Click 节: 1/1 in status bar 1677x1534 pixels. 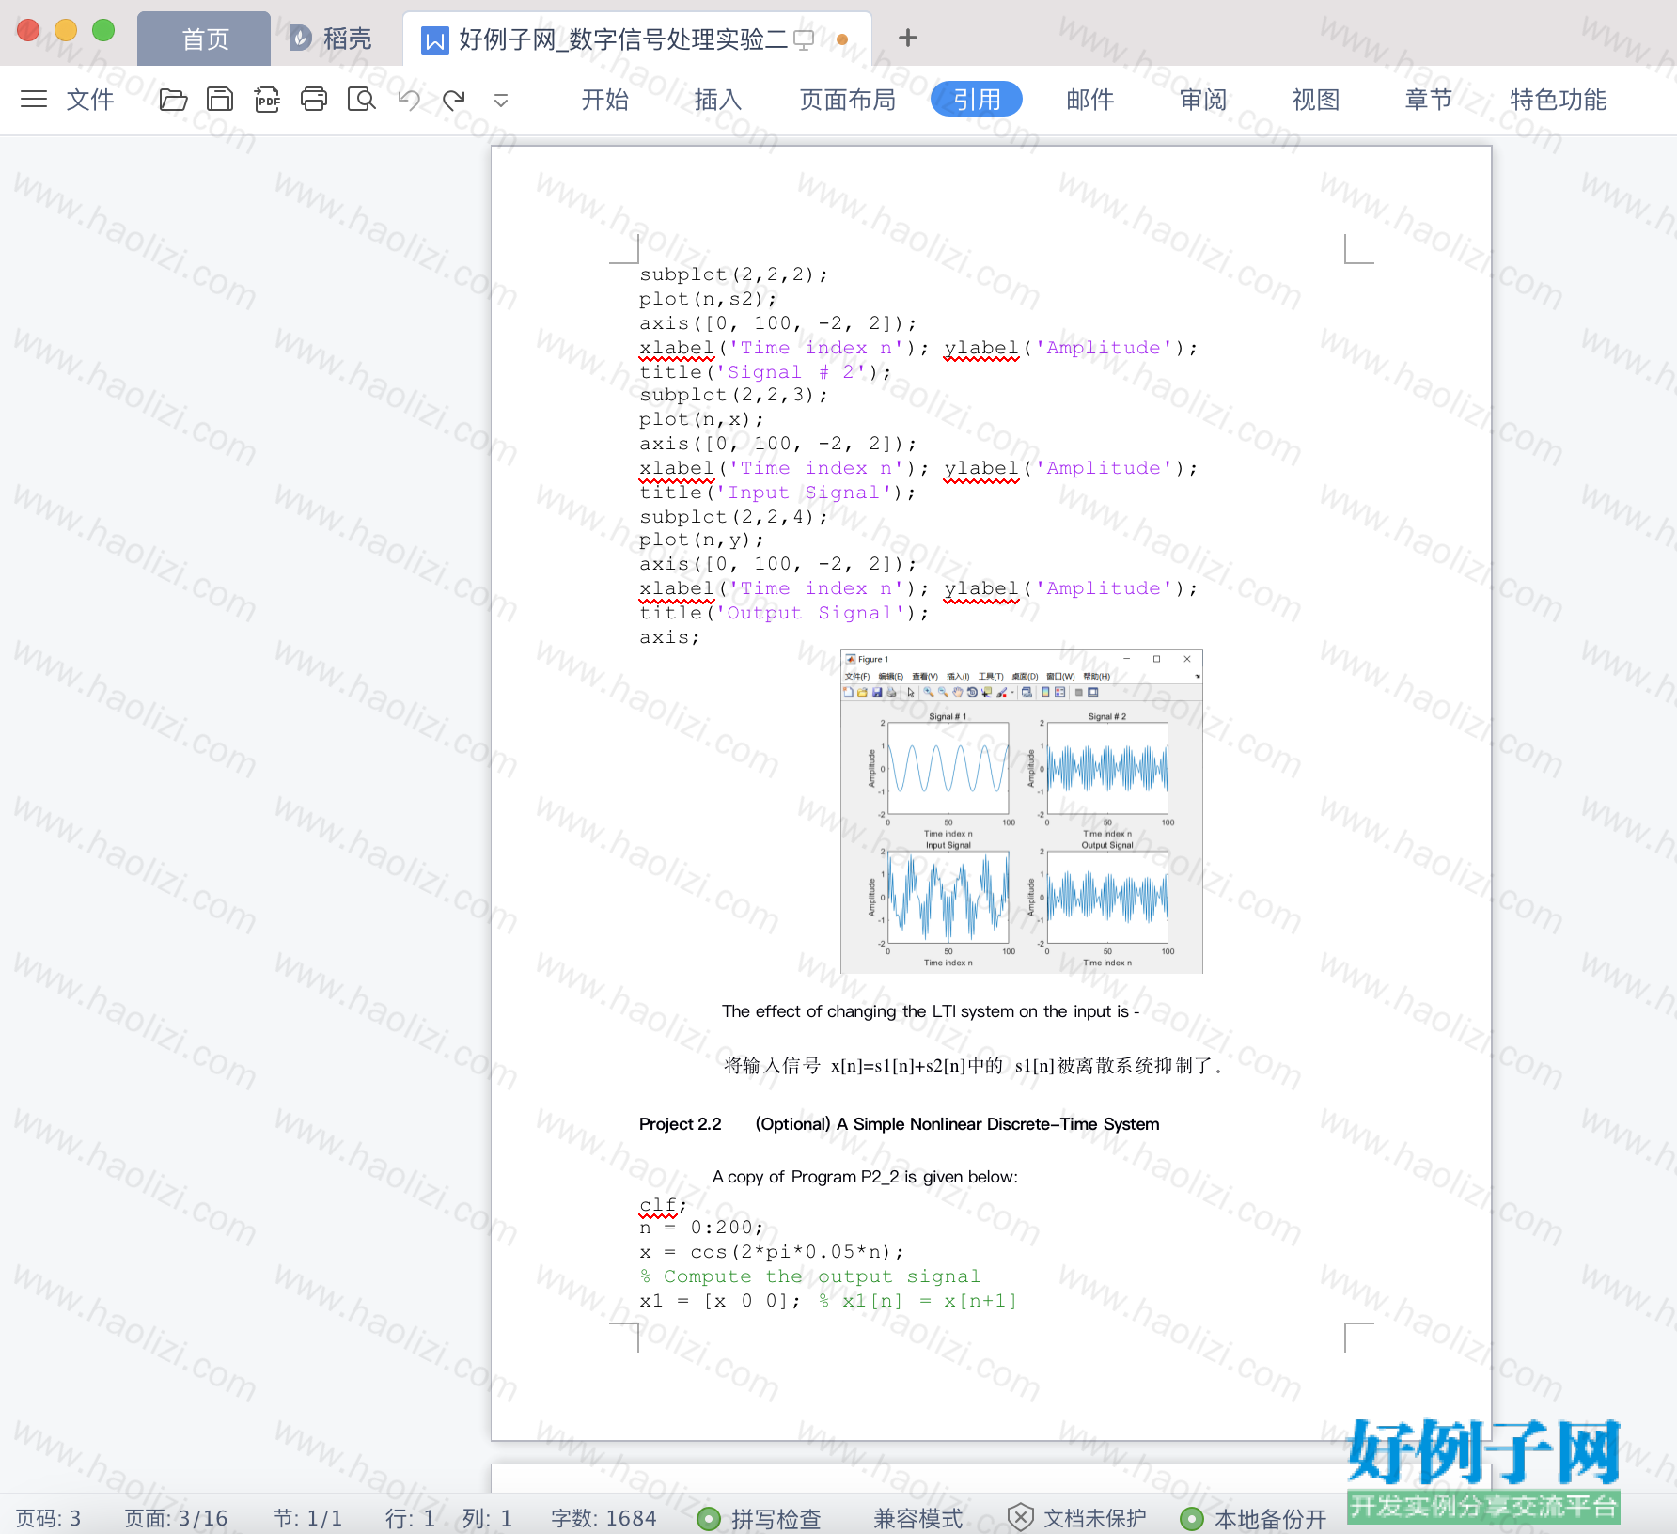(307, 1518)
